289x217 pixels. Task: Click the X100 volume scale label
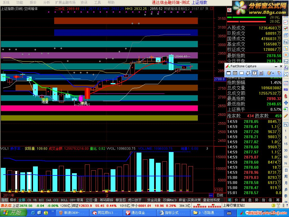[218, 190]
